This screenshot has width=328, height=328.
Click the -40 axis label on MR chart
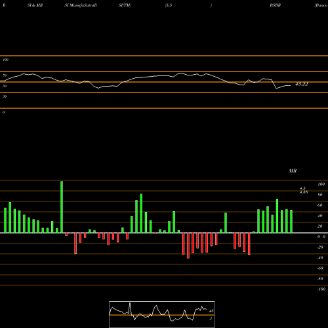(320, 258)
